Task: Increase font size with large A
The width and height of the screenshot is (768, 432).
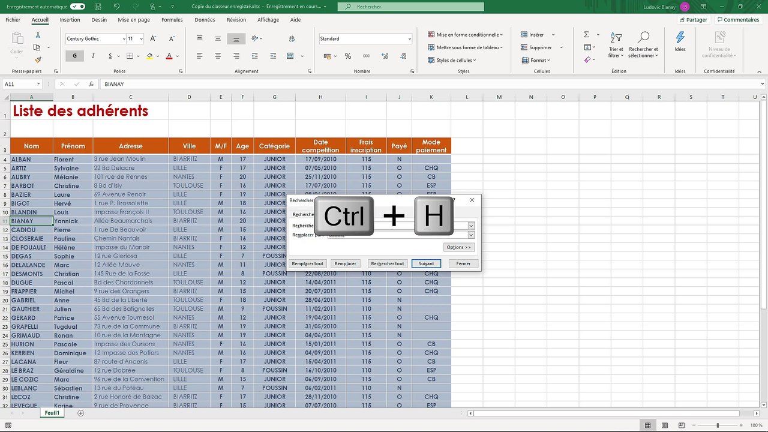Action: tap(153, 38)
